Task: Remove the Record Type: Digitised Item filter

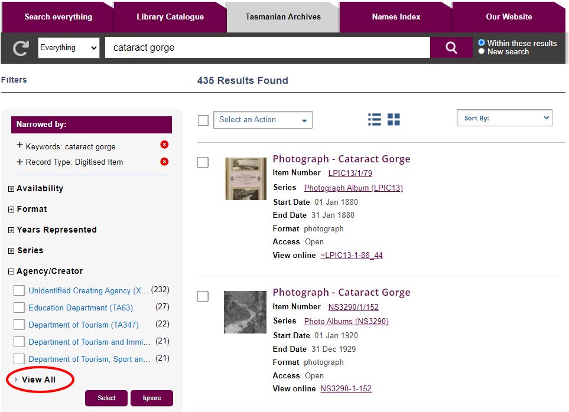Action: click(x=164, y=162)
